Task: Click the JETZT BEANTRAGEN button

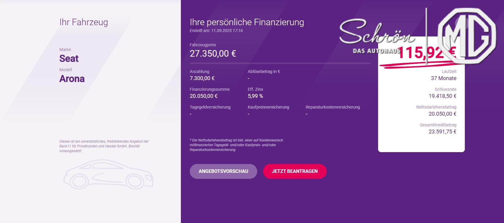Action: [295, 171]
